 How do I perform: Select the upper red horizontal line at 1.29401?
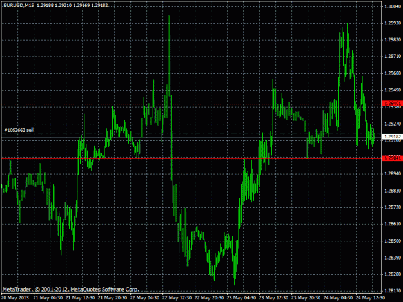click(192, 104)
